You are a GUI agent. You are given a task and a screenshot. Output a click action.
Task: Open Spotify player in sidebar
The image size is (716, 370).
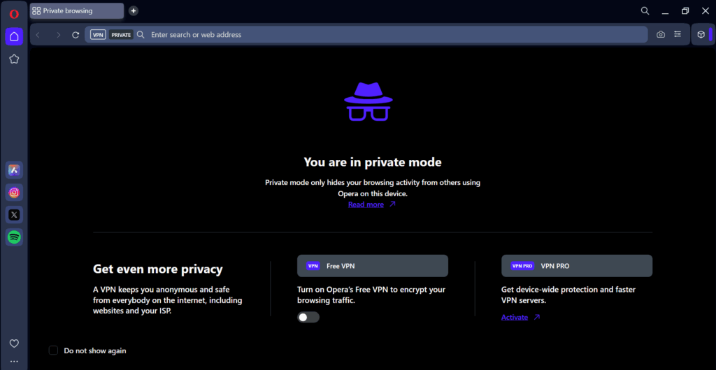tap(14, 237)
